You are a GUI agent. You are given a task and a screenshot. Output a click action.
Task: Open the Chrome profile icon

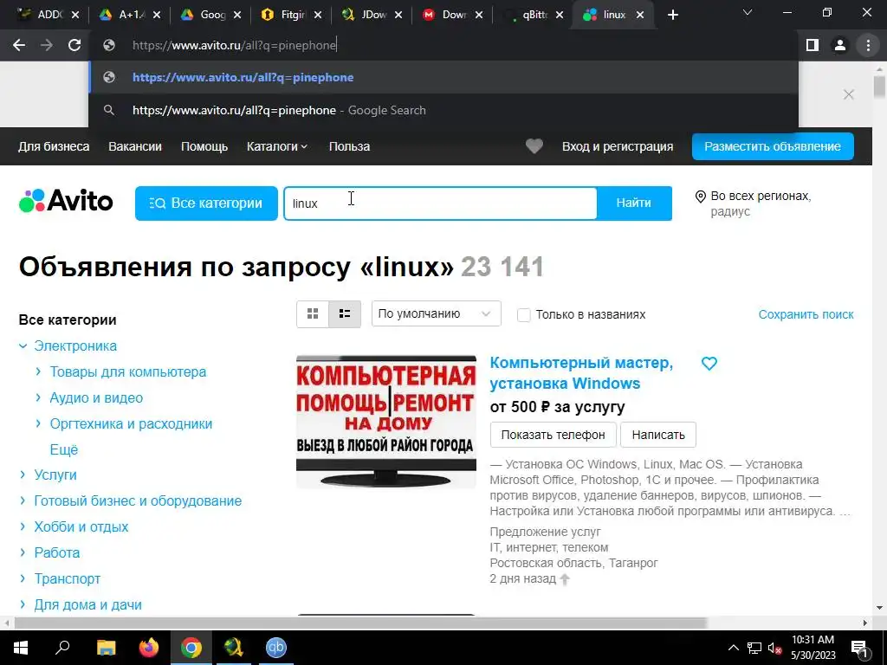click(840, 45)
